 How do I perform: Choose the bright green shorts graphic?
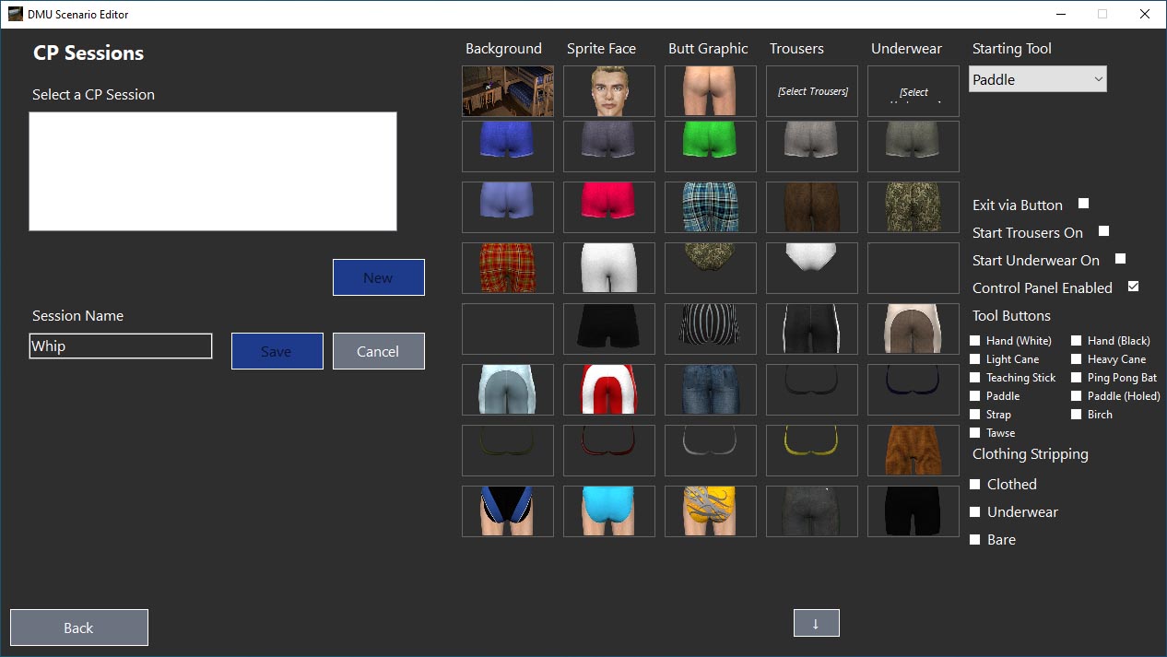tap(711, 146)
